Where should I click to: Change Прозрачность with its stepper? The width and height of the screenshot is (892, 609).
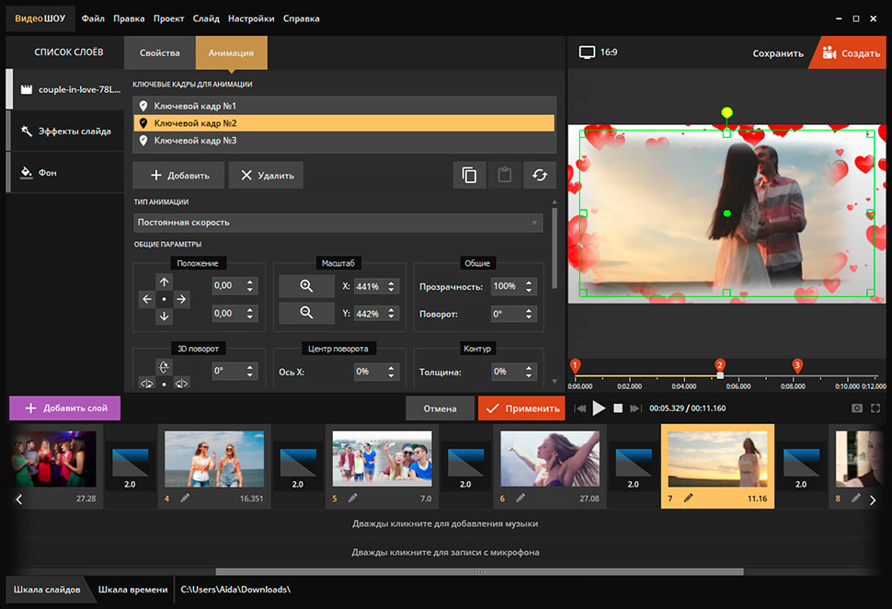(529, 286)
